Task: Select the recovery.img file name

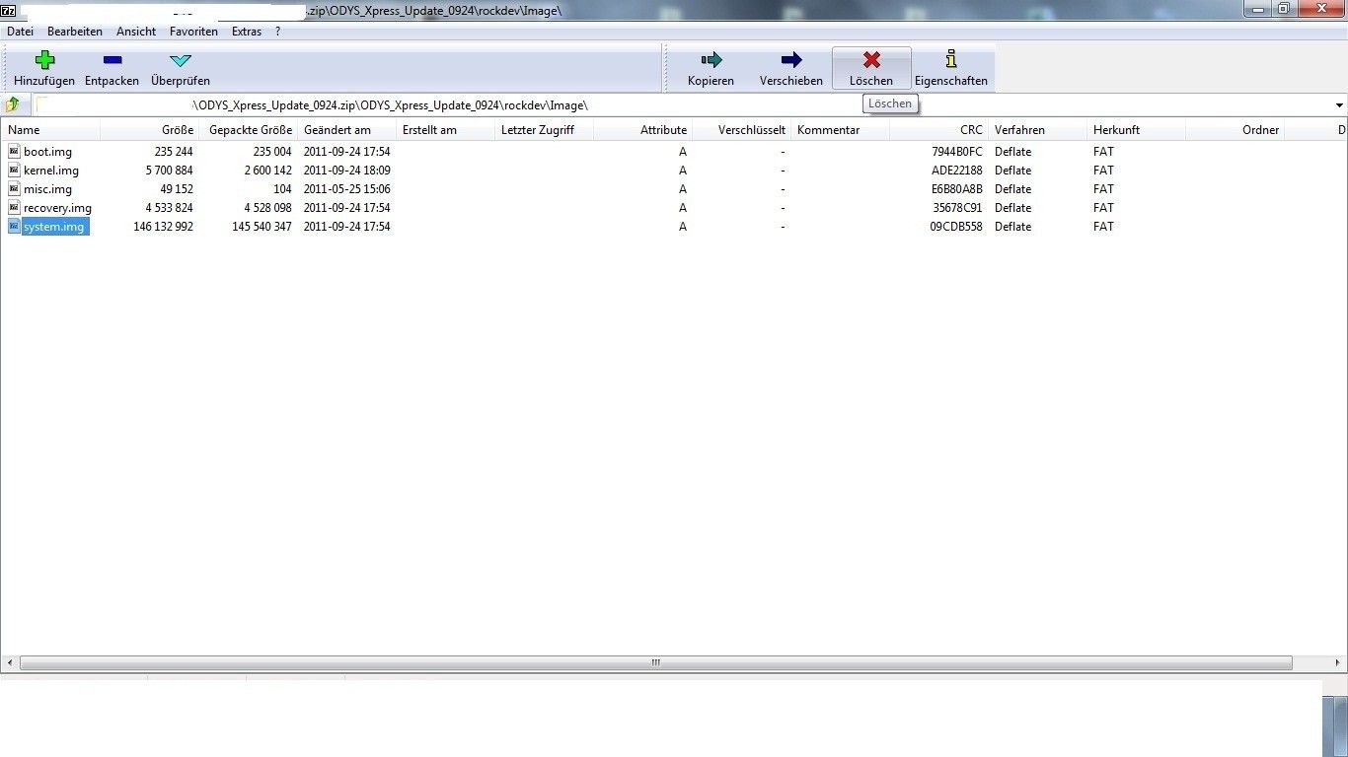Action: (57, 208)
